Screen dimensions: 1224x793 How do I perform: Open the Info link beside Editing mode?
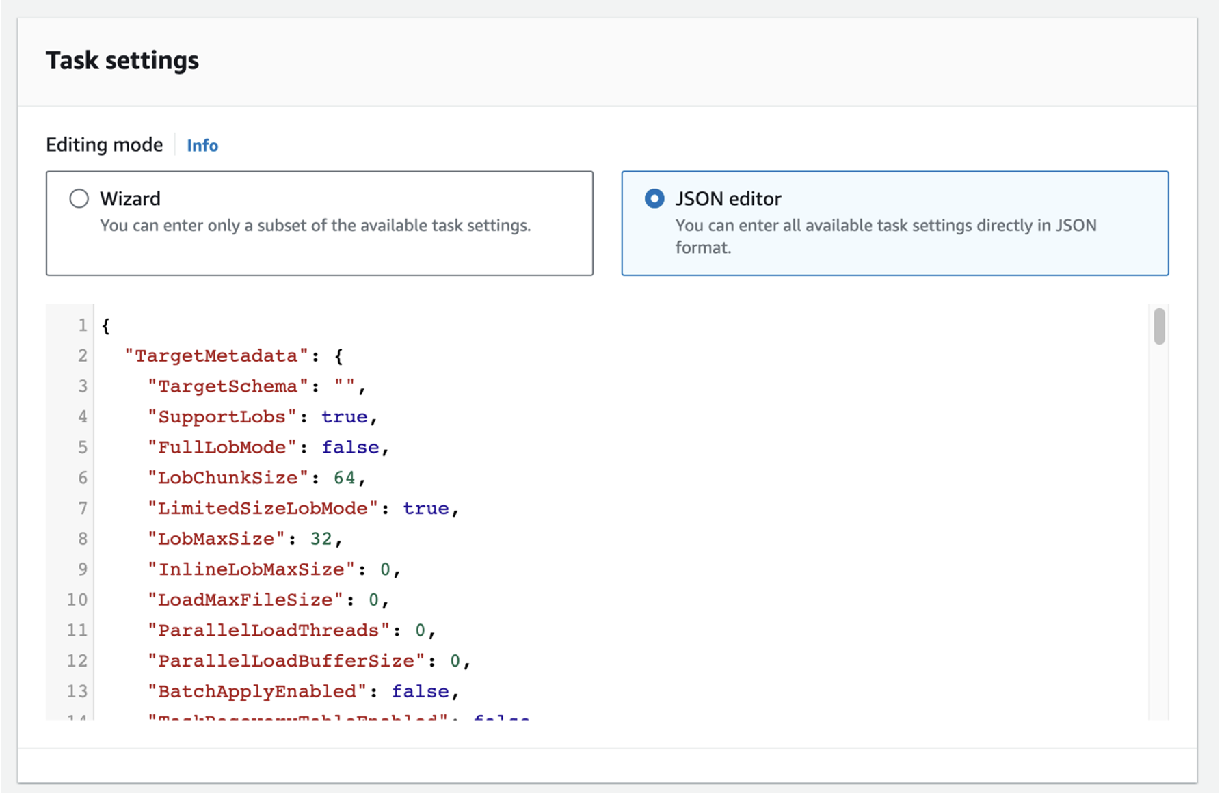click(202, 146)
